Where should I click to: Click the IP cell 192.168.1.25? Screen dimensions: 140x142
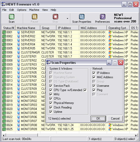pyautogui.click(x=66, y=129)
